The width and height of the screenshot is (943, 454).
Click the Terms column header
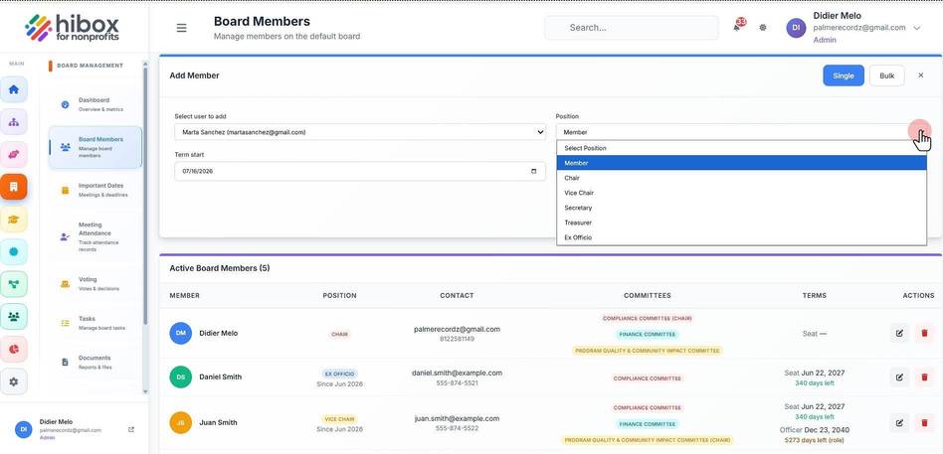pyautogui.click(x=815, y=295)
